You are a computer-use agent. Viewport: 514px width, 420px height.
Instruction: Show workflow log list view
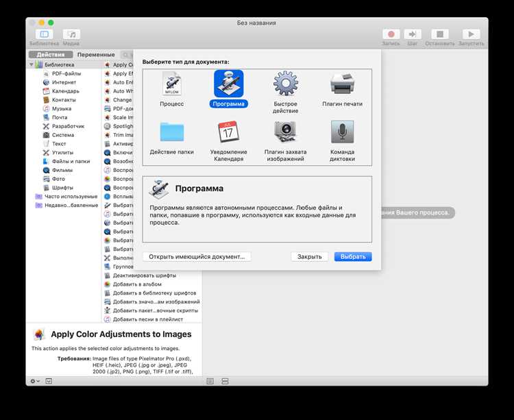(210, 381)
